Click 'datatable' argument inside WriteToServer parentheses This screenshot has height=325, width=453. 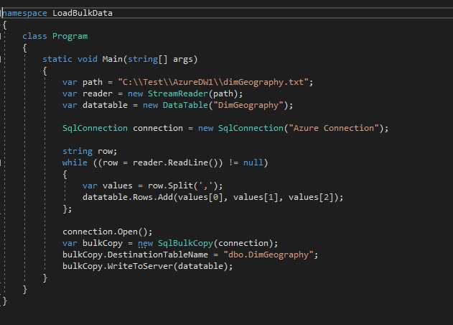200,266
